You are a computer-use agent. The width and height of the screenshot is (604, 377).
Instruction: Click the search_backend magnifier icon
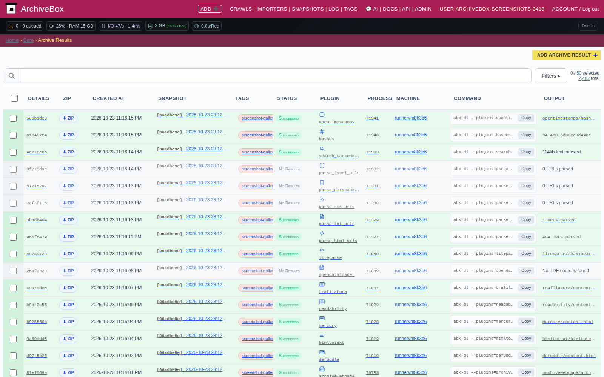click(x=322, y=149)
